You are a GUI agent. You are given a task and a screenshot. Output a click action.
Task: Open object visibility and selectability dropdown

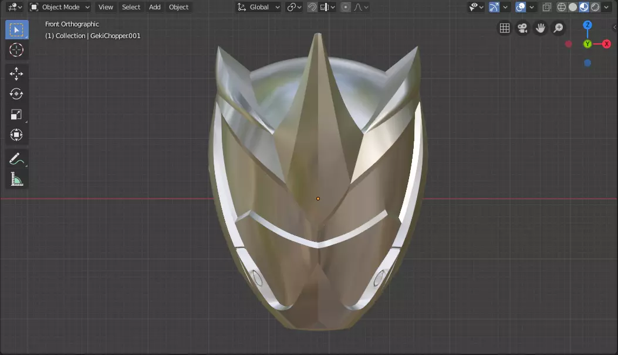pos(476,7)
